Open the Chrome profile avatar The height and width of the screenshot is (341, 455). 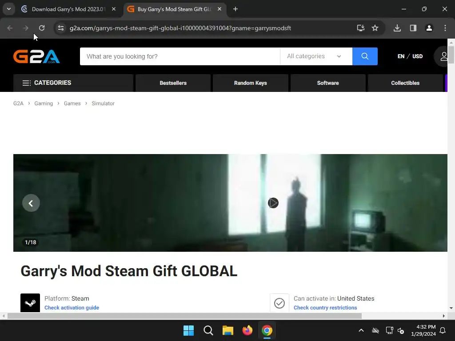429,28
